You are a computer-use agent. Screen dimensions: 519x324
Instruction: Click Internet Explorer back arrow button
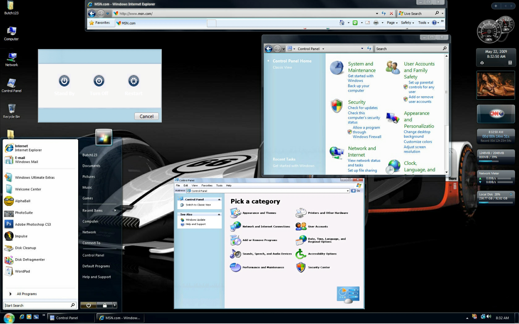click(x=92, y=14)
